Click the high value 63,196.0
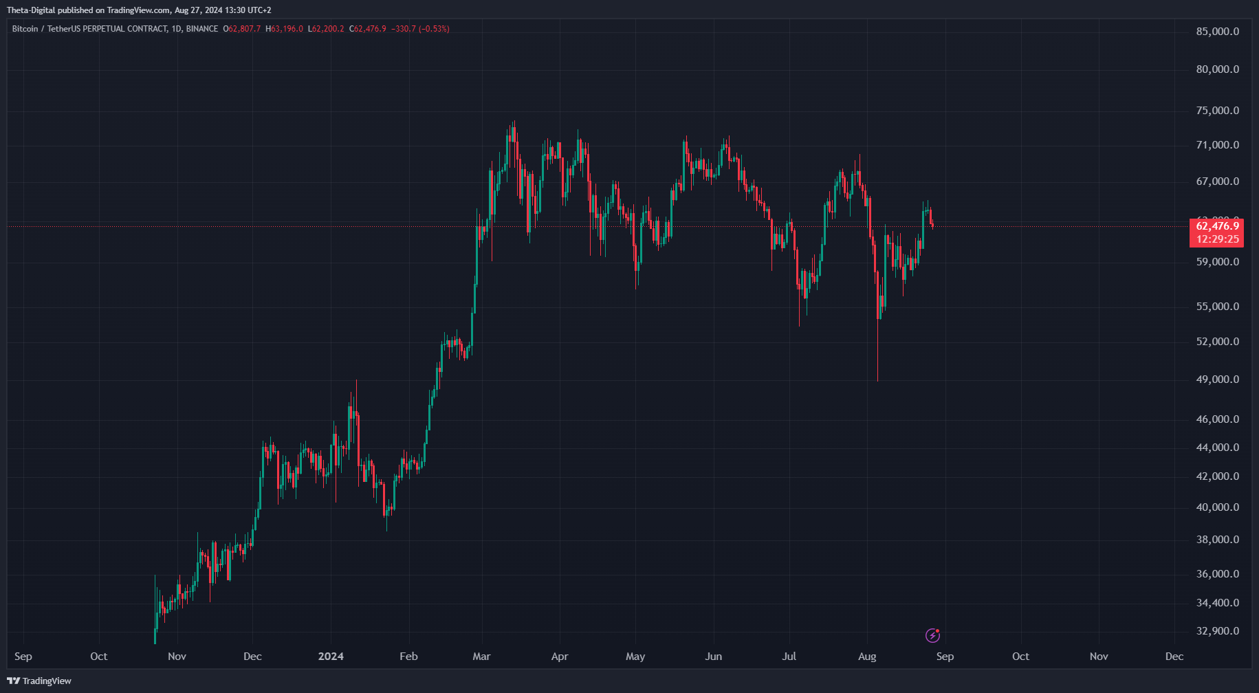 coord(287,29)
